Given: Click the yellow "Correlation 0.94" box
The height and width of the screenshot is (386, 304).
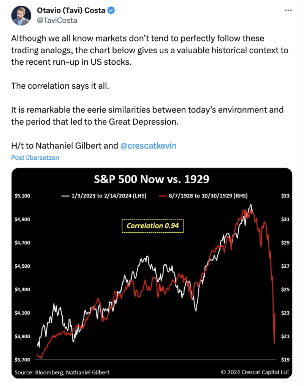Looking at the screenshot, I should [x=153, y=226].
